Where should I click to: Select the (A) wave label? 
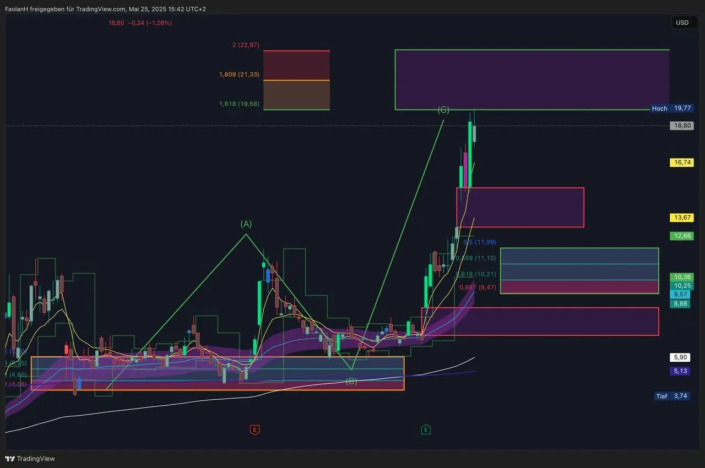246,224
